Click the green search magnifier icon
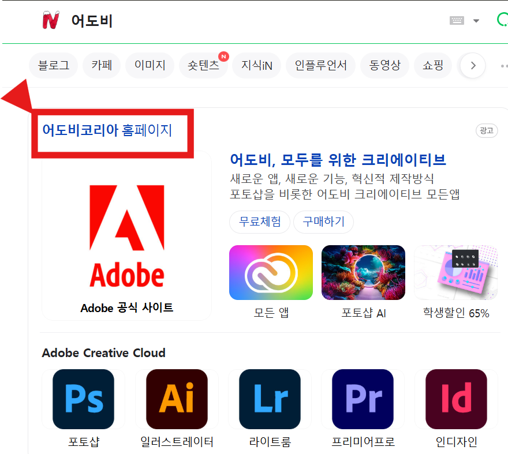 [x=503, y=20]
